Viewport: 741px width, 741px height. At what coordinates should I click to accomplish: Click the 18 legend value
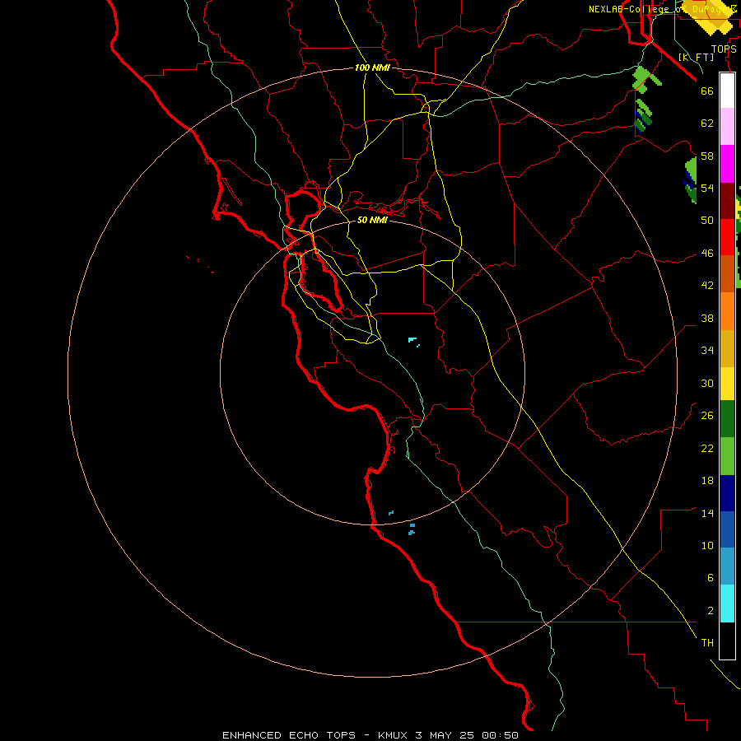pos(707,481)
